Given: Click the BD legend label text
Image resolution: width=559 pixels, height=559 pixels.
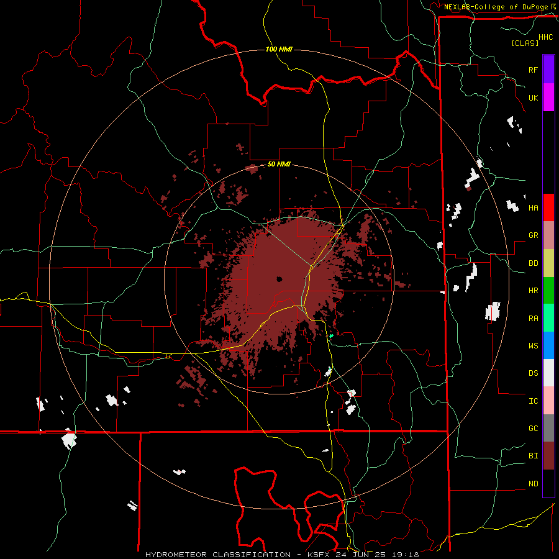Looking at the screenshot, I should (x=533, y=263).
